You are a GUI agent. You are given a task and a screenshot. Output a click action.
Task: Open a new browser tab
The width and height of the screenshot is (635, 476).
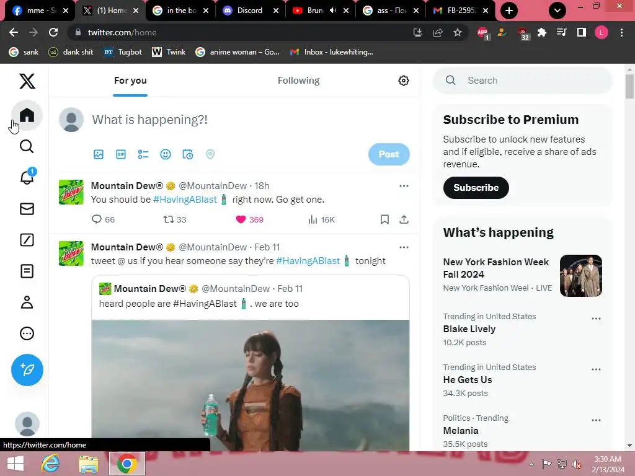point(509,11)
